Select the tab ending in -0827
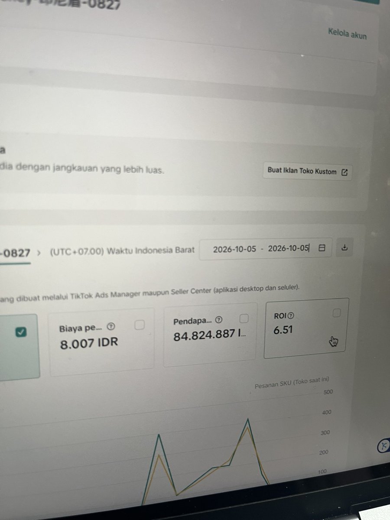The height and width of the screenshot is (520, 390). pos(15,253)
